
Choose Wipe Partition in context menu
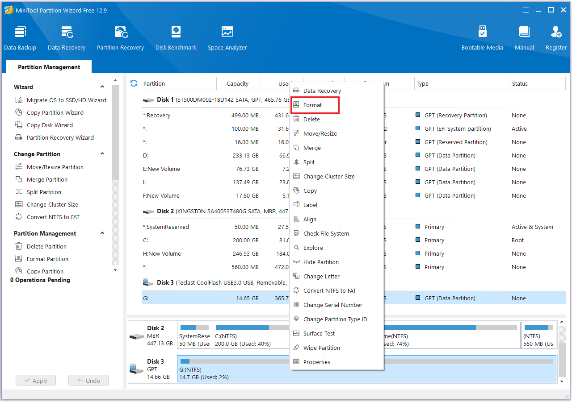321,348
